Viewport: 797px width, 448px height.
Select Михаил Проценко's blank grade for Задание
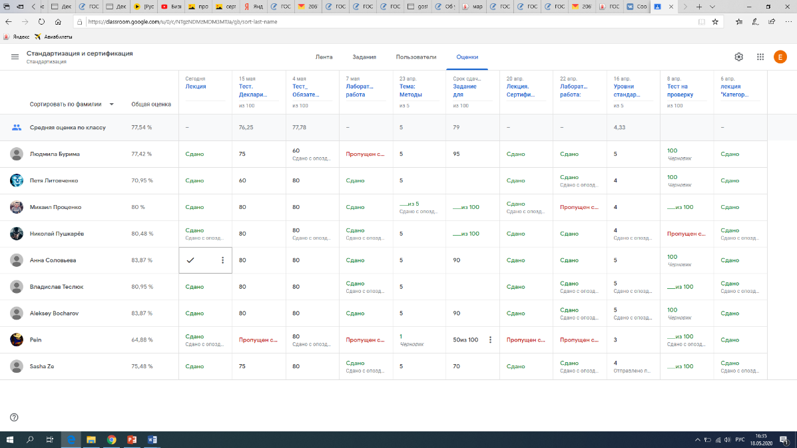coord(465,207)
